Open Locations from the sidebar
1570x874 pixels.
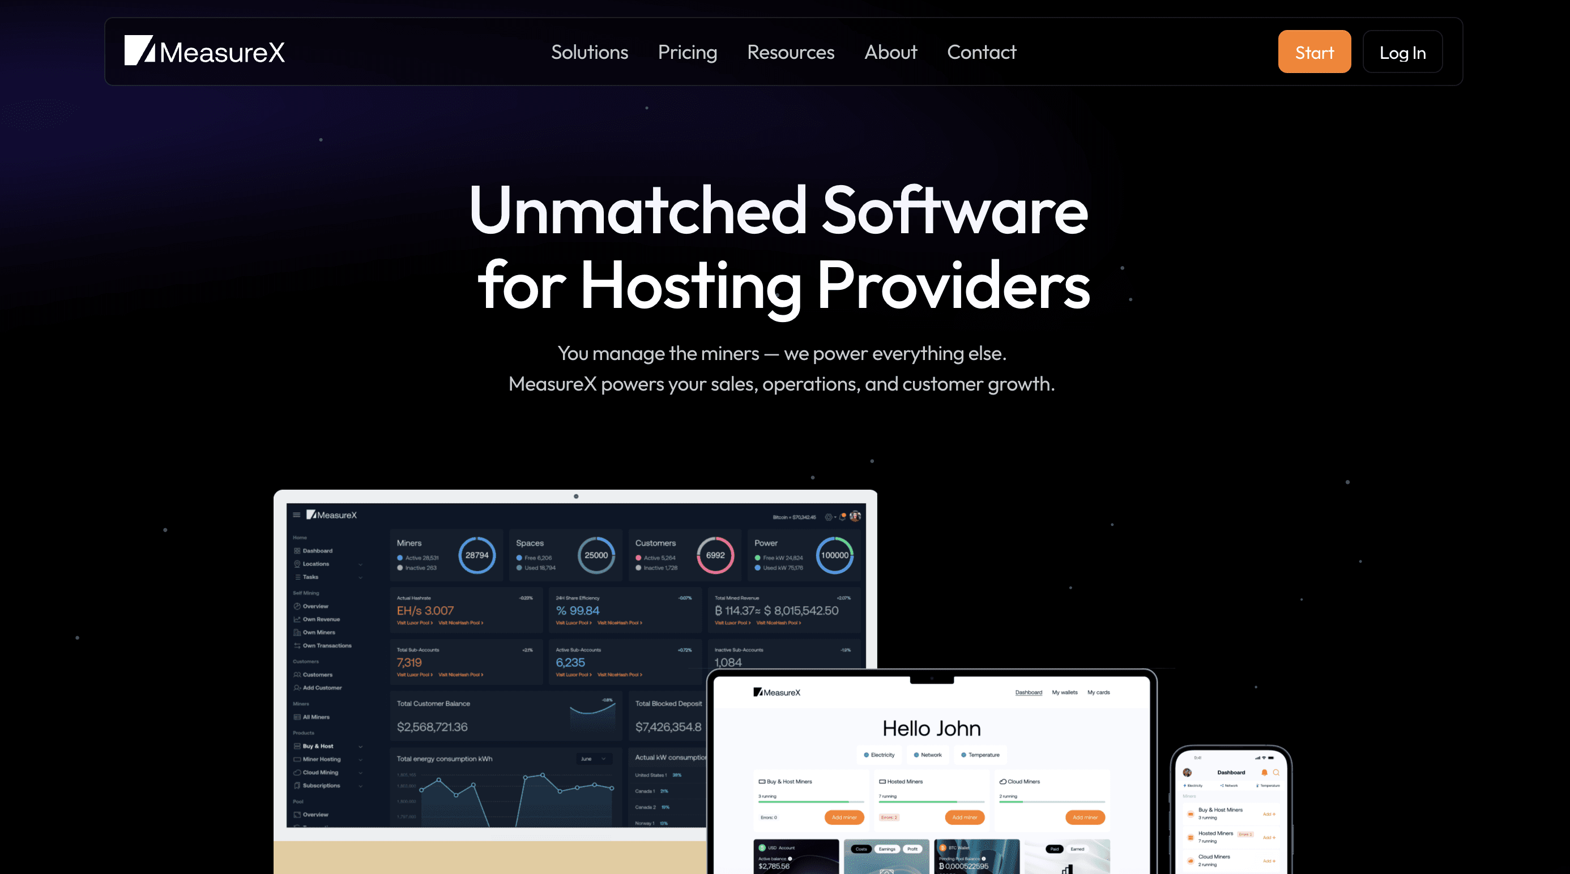[317, 564]
